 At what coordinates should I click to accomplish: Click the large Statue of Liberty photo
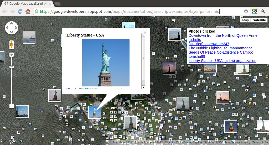106,63
